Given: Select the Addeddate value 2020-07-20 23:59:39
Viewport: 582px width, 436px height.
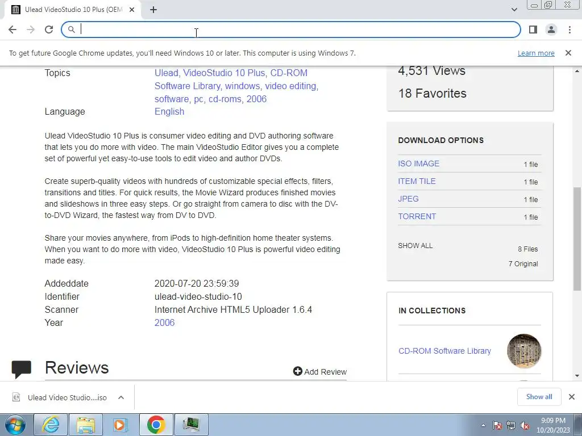Looking at the screenshot, I should point(197,284).
